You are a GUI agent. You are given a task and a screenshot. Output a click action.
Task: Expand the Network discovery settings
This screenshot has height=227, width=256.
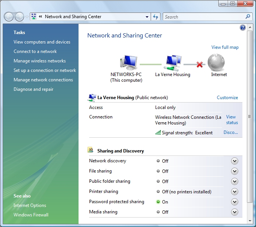click(x=234, y=161)
